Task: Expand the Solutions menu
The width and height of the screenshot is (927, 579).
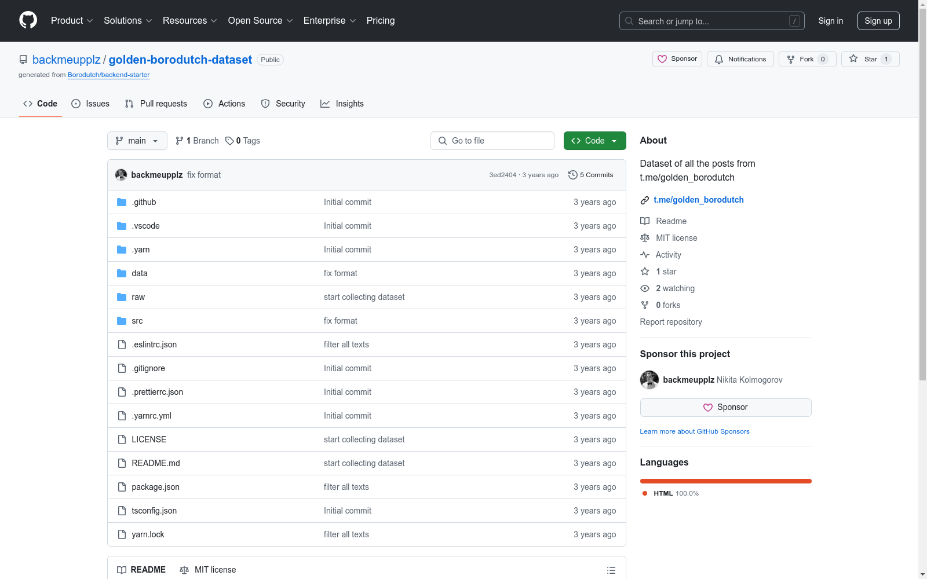Action: pos(128,21)
